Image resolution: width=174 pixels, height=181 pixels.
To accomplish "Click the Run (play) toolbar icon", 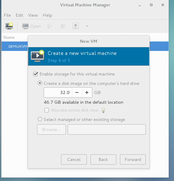I will [x=50, y=26].
